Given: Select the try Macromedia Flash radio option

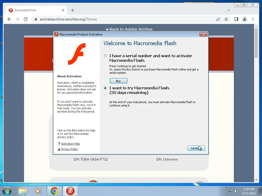Looking at the screenshot, I should [105, 88].
